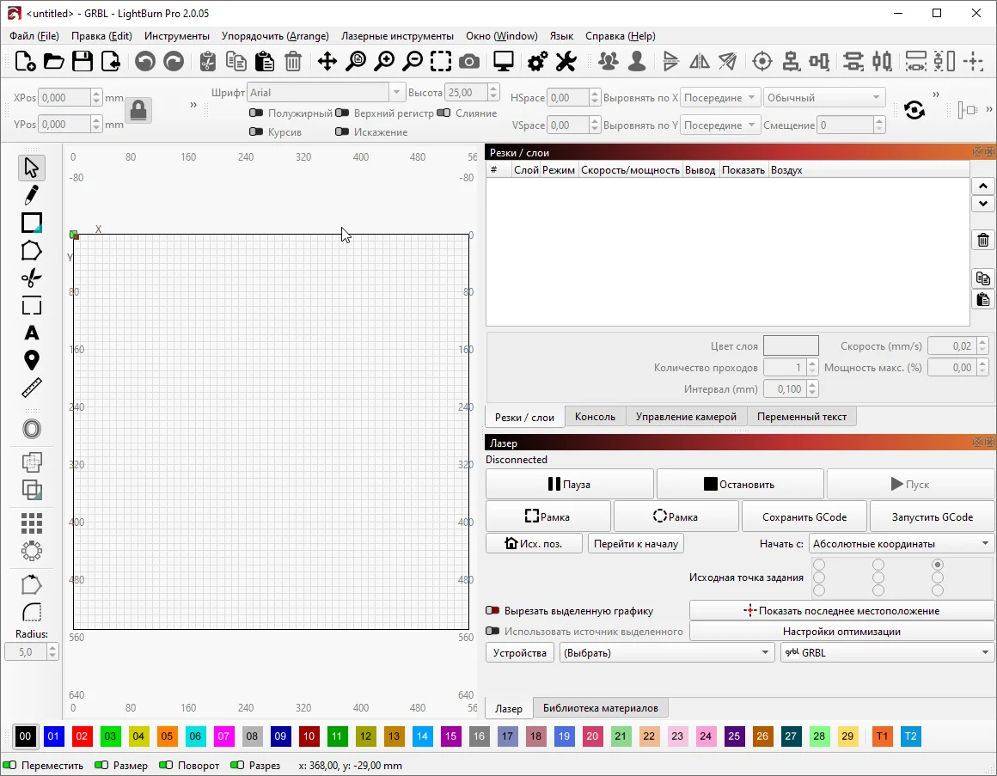The width and height of the screenshot is (997, 776).
Task: Click the Сохранить GCode button
Action: click(804, 516)
